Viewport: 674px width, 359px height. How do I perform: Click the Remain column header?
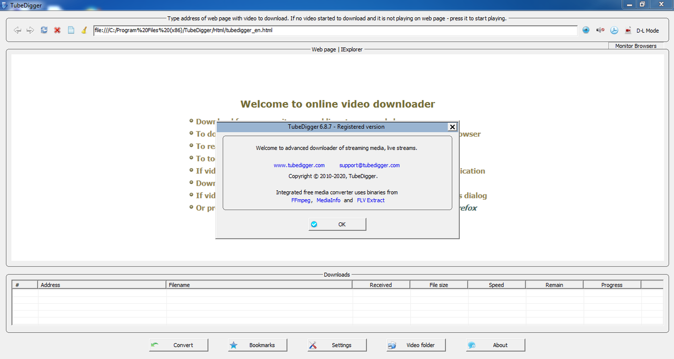point(554,285)
